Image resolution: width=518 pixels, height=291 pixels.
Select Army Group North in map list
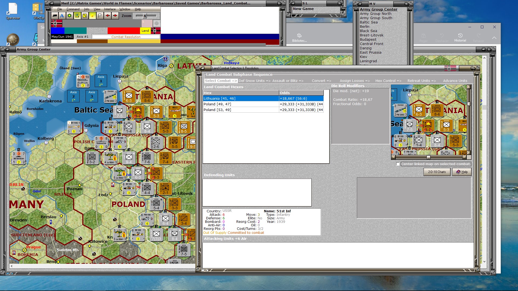[375, 14]
